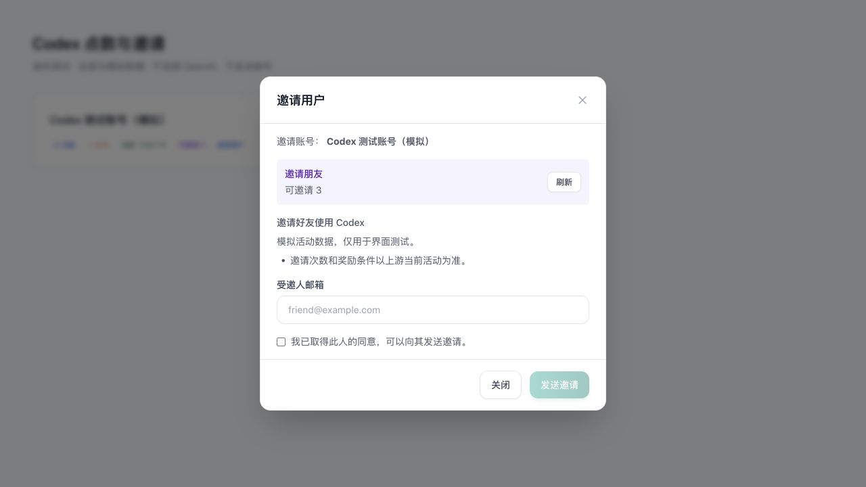
Task: Click the 模拟活动数据 description line
Action: click(x=348, y=241)
